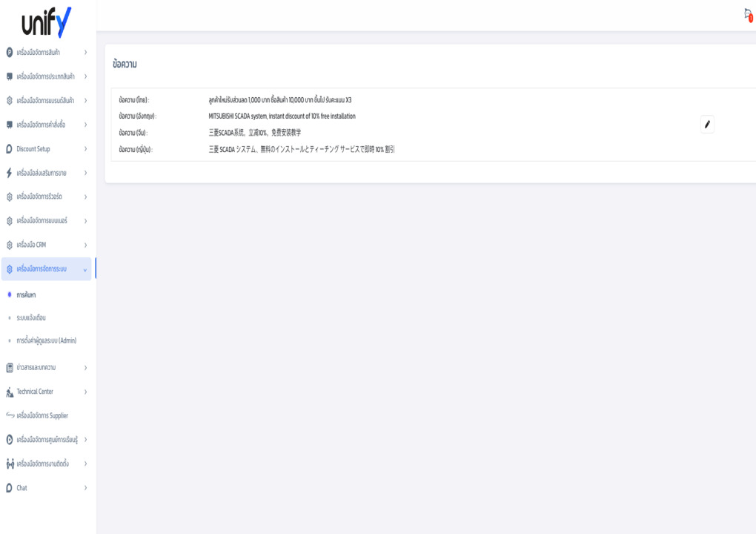Expand the Technical Center chevron

click(85, 392)
